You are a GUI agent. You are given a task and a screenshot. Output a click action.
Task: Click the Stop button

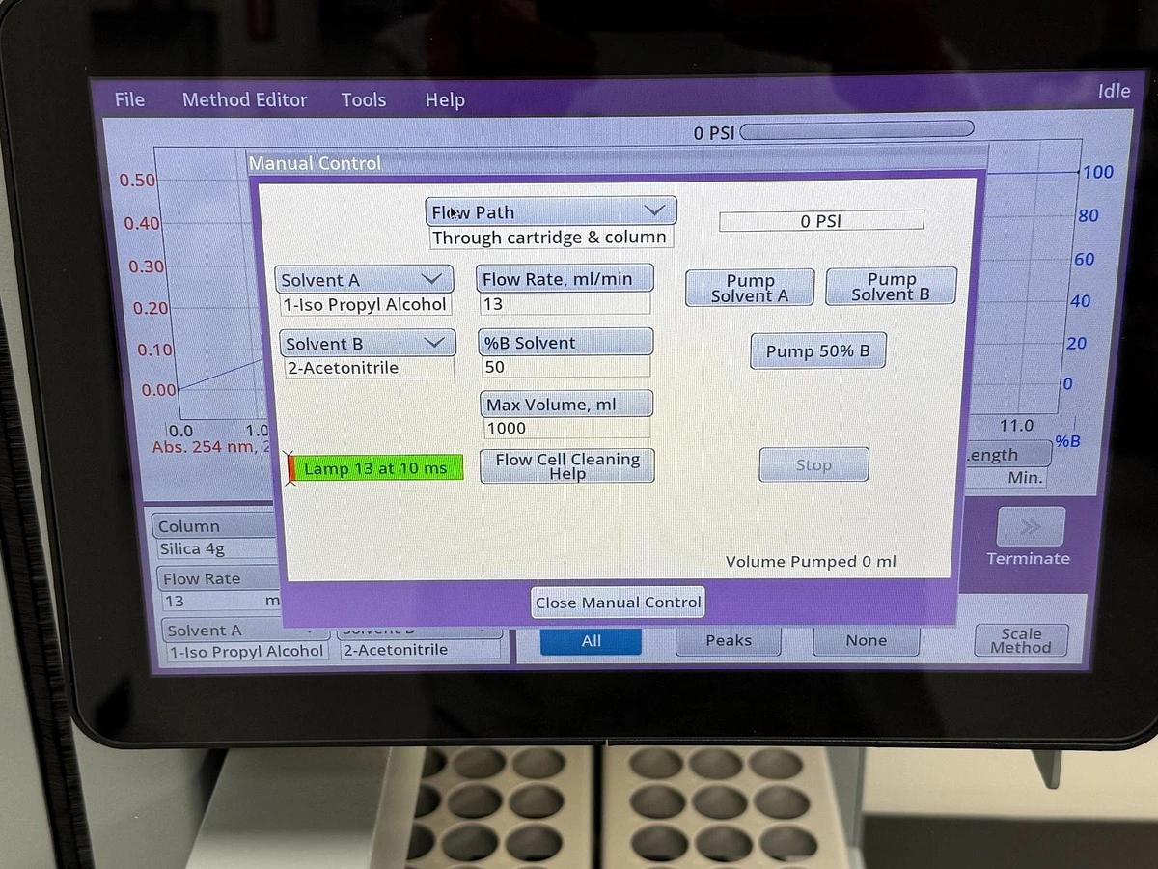813,465
